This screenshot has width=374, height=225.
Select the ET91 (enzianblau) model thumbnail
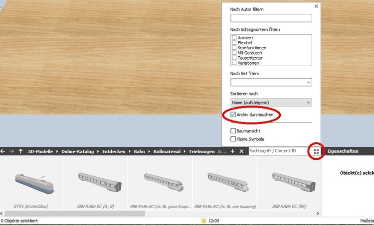[x=31, y=183]
